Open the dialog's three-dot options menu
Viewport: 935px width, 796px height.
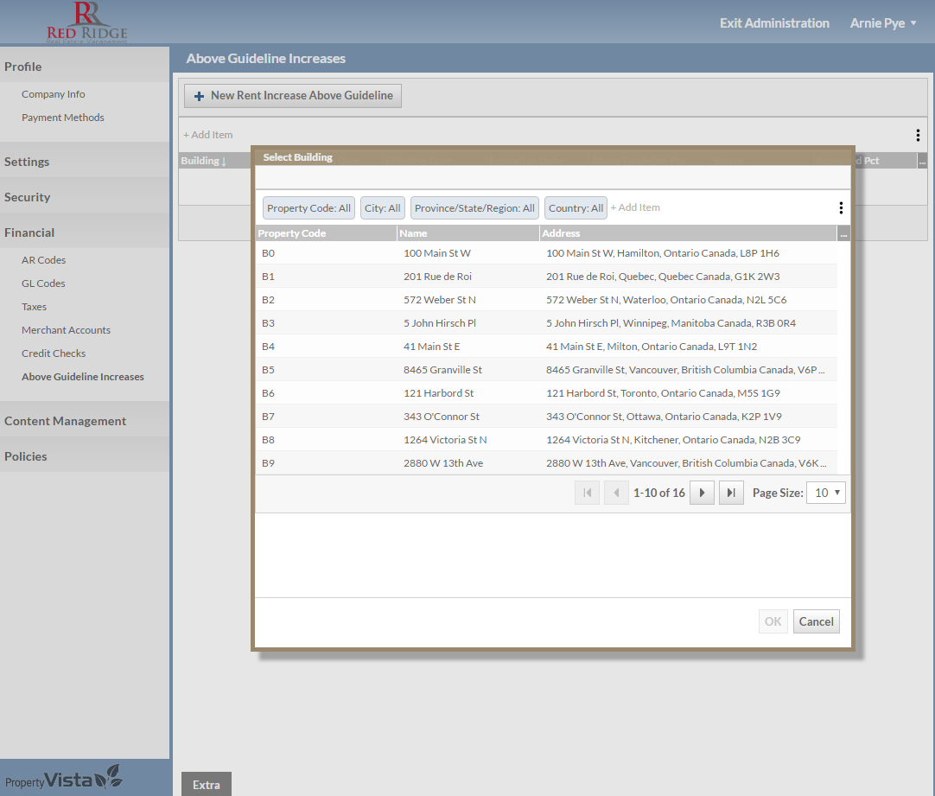840,208
